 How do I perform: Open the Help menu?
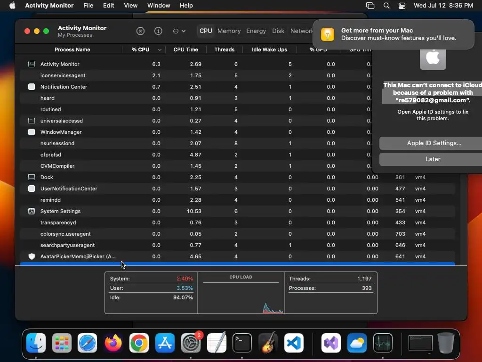click(186, 6)
